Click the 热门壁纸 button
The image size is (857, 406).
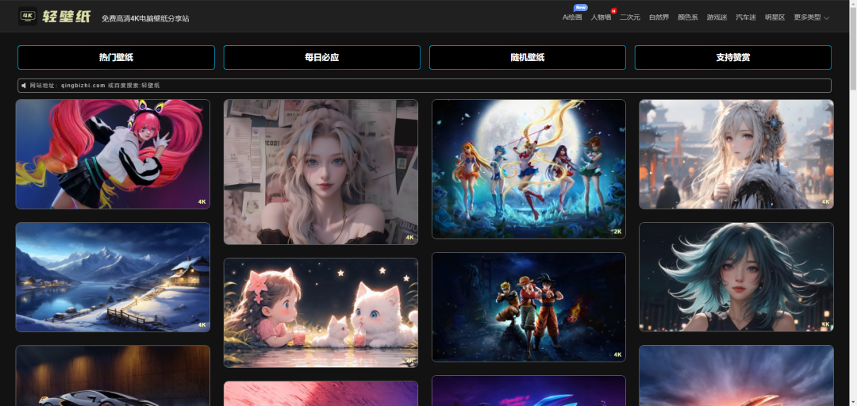pyautogui.click(x=116, y=57)
